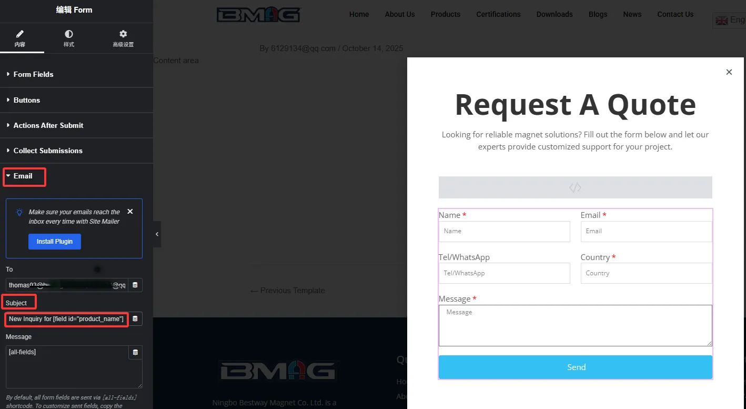Switch to the 样式 style tab

[x=69, y=38]
